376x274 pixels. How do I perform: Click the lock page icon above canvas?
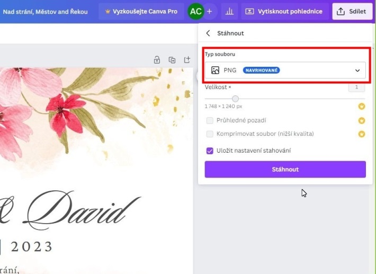(157, 60)
